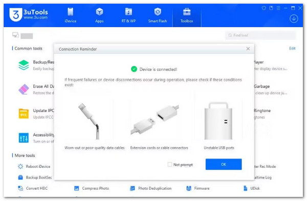Open the Accessibility sliders icon
This screenshot has width=307, height=201.
[x=24, y=138]
